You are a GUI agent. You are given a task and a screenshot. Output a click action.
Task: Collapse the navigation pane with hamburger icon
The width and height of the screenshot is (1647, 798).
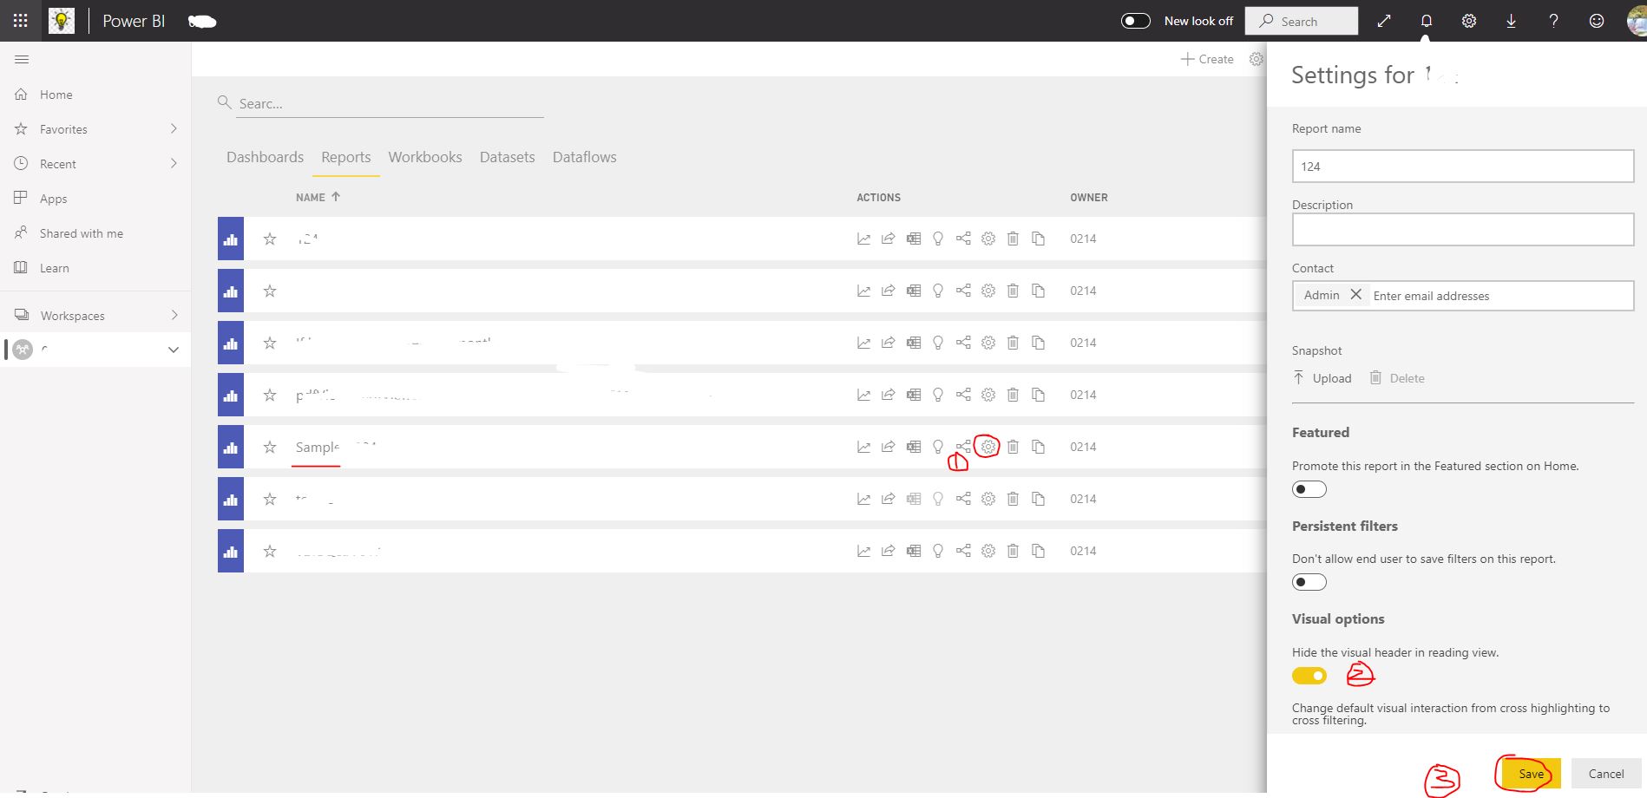23,59
